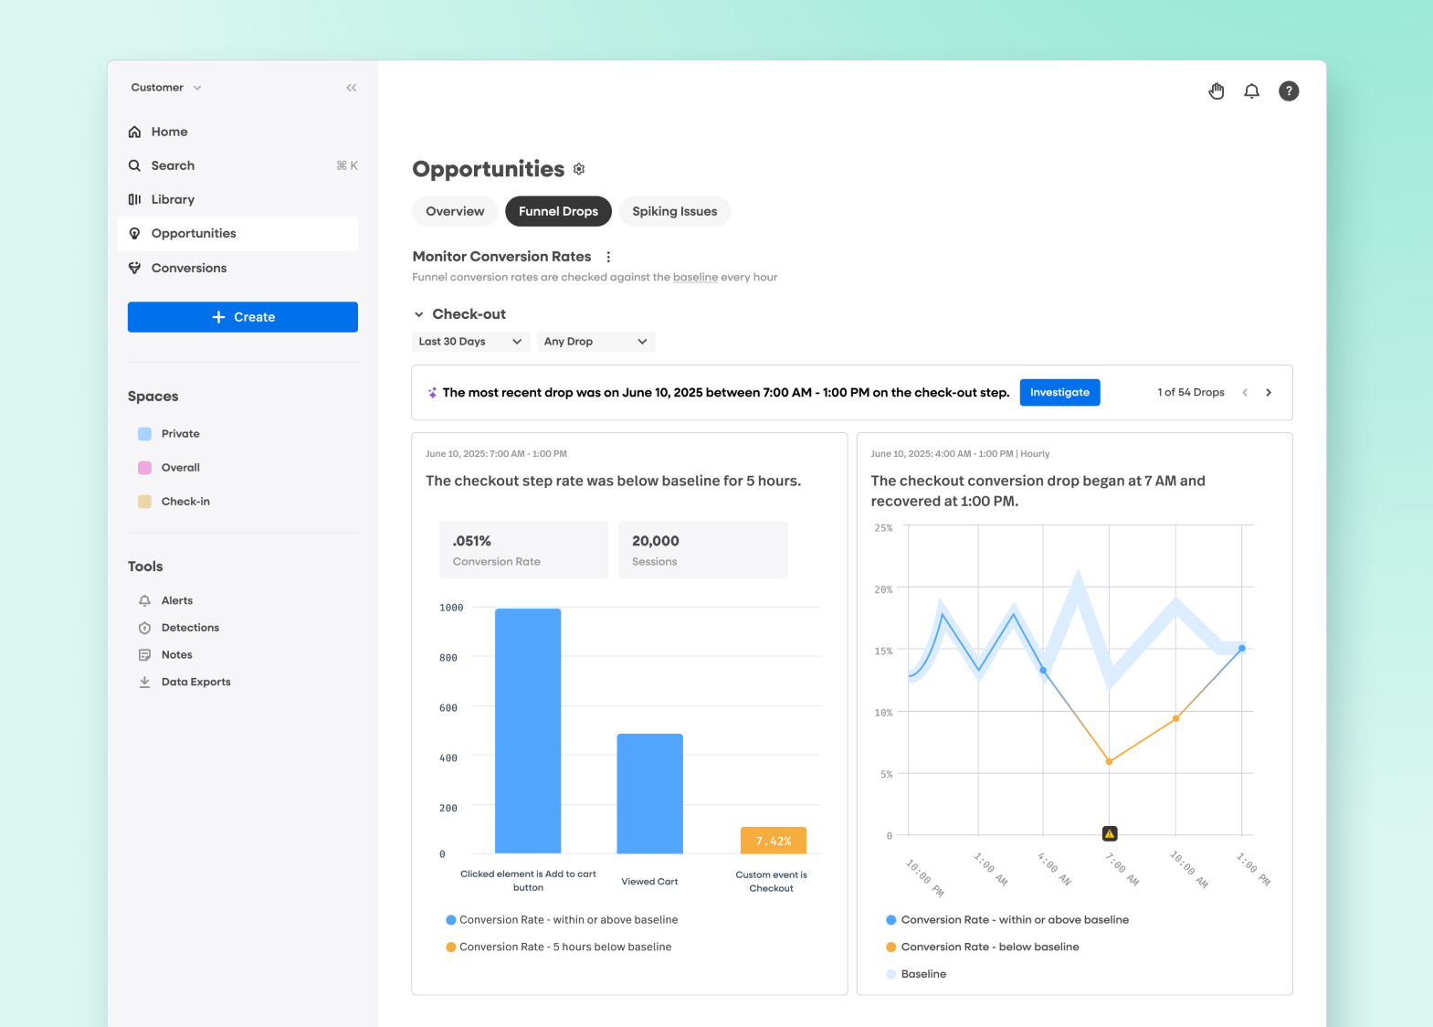Collapse sidebar with double-chevron icon
This screenshot has height=1027, width=1433.
[352, 88]
